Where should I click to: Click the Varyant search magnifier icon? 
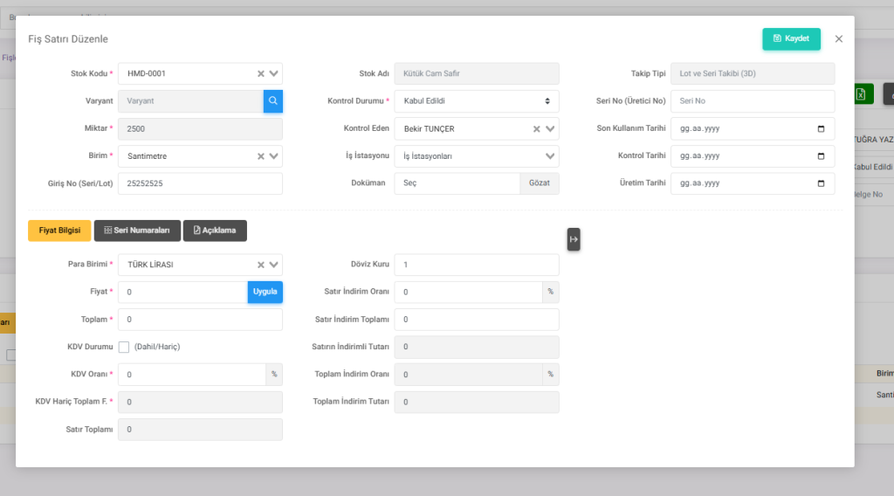pyautogui.click(x=273, y=101)
